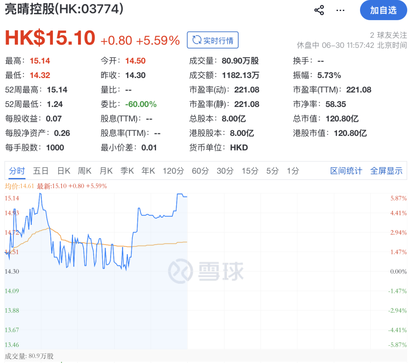Click the 休盘中 06-30 11:57:42 timestamp
411x363 pixels.
pyautogui.click(x=352, y=45)
